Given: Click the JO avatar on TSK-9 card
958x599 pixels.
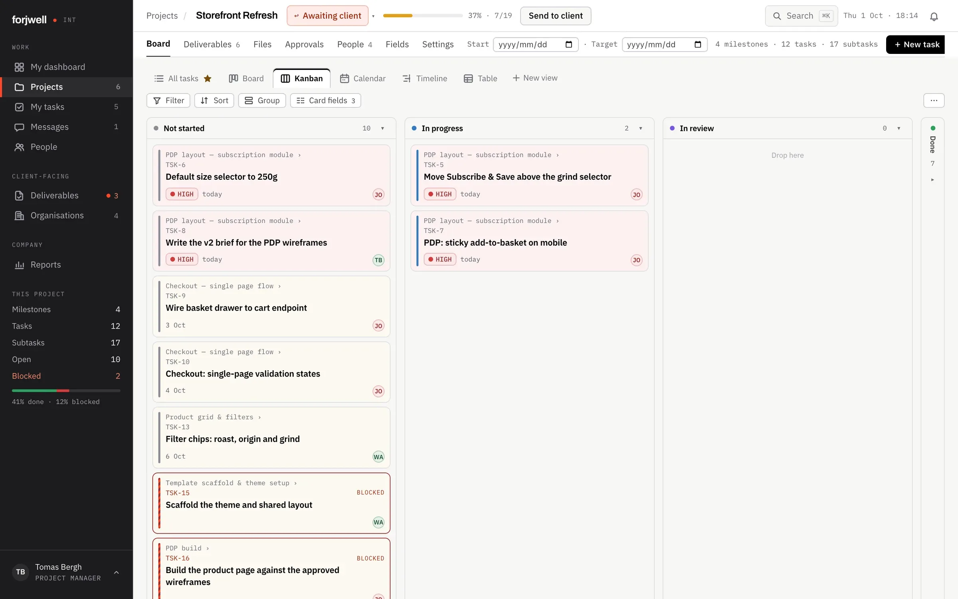Looking at the screenshot, I should (x=378, y=325).
